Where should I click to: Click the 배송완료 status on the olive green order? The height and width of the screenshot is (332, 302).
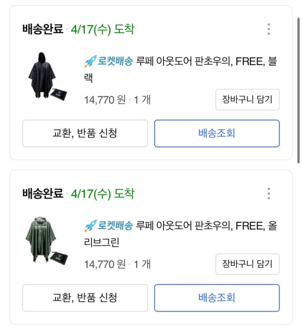coord(43,194)
